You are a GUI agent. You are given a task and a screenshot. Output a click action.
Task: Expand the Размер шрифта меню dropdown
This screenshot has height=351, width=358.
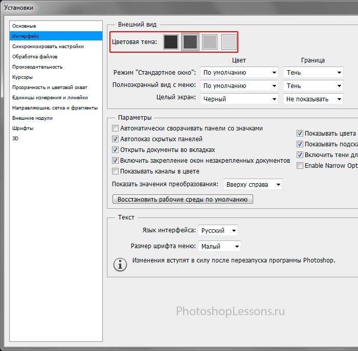tap(220, 247)
